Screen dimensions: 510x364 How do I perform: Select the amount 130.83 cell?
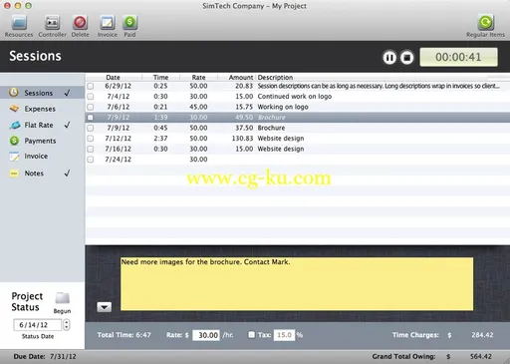pos(242,139)
